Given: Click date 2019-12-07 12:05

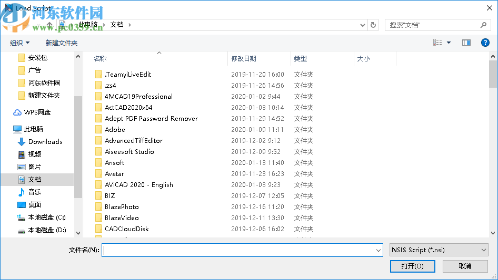Looking at the screenshot, I should pos(257,195).
